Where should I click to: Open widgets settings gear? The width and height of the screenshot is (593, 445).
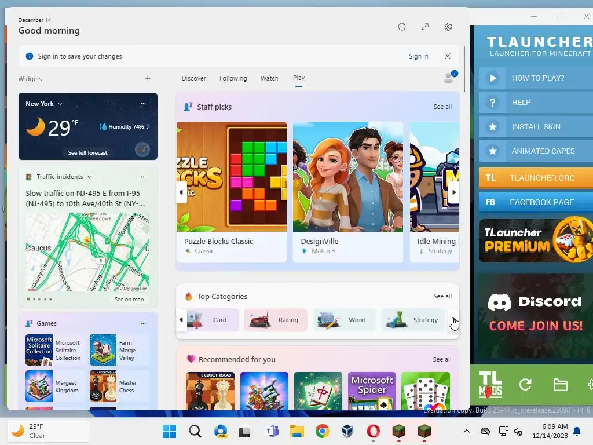coord(448,27)
